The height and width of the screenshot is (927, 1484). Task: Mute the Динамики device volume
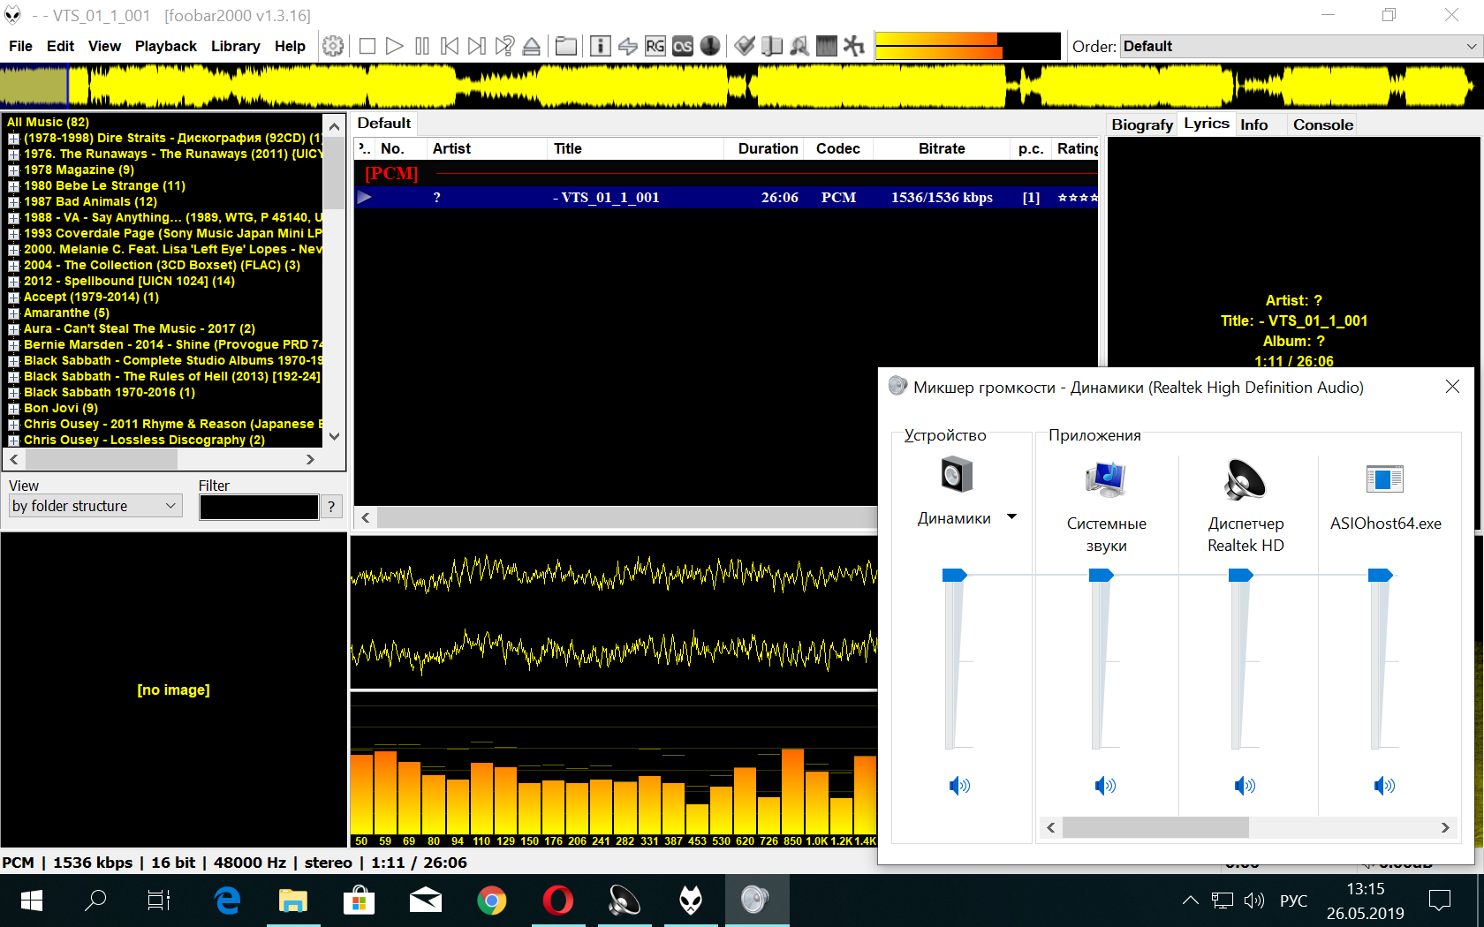(x=958, y=786)
